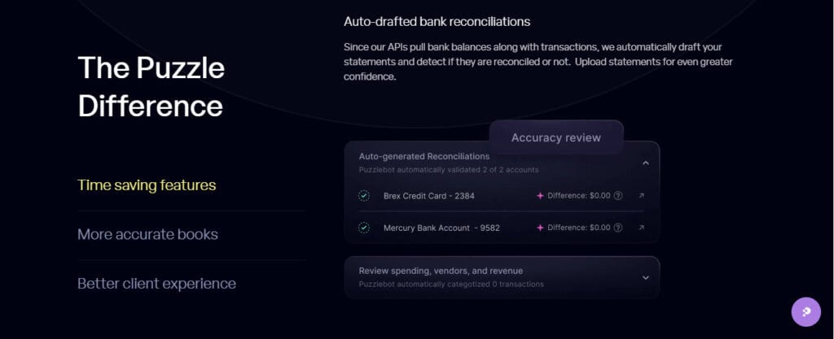Open the purple Puzzle chat widget
Viewport: 834px width, 339px height.
point(805,311)
